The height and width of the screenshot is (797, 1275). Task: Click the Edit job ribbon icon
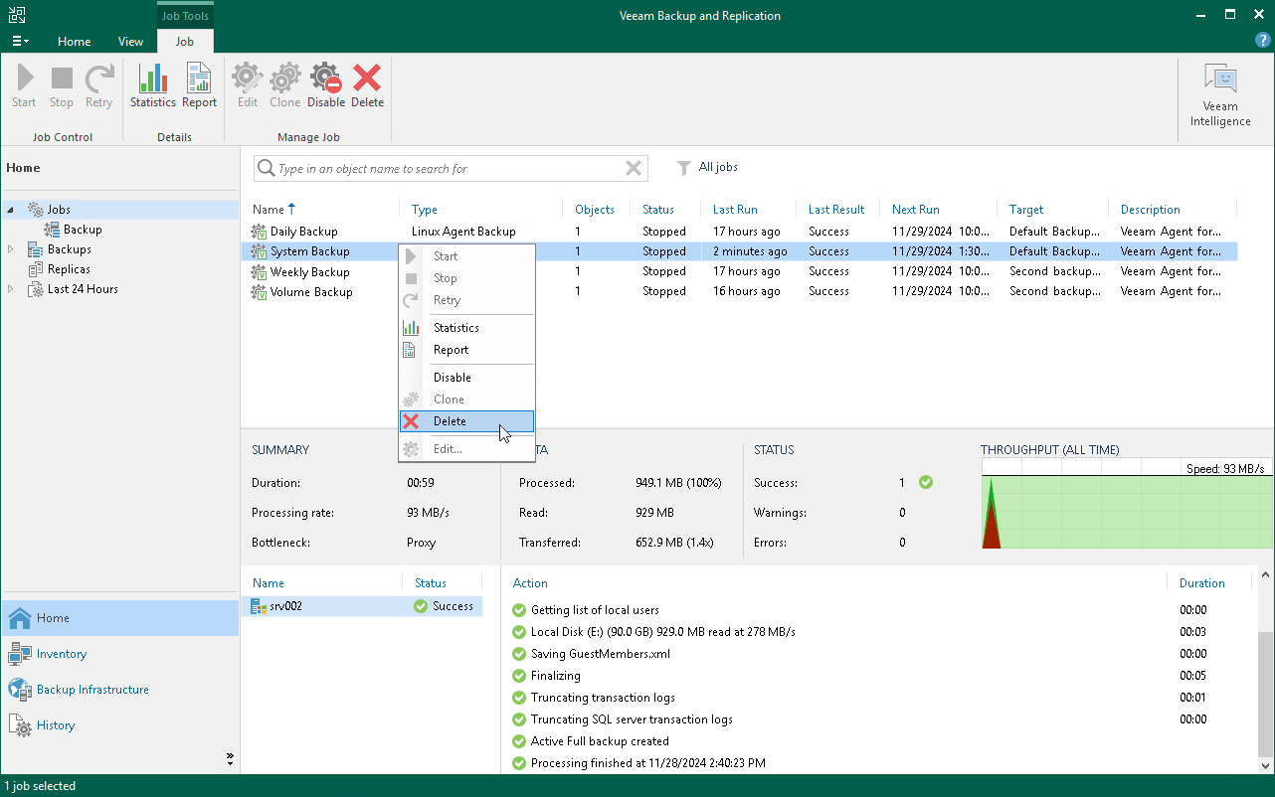point(247,85)
